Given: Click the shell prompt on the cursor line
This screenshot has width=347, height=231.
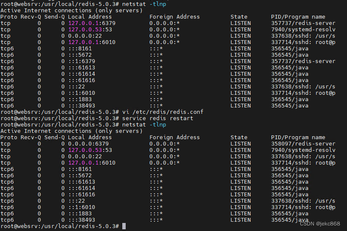Looking at the screenshot, I should (x=60, y=226).
